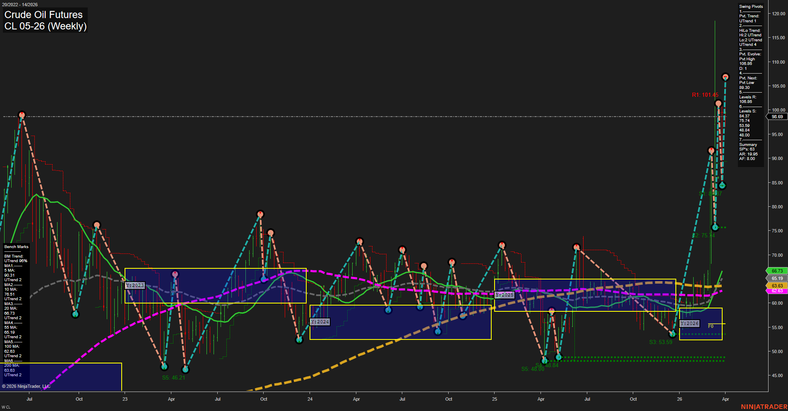Select the orange swing high pivot dot near R1: 101.45
The width and height of the screenshot is (788, 411).
pos(718,103)
